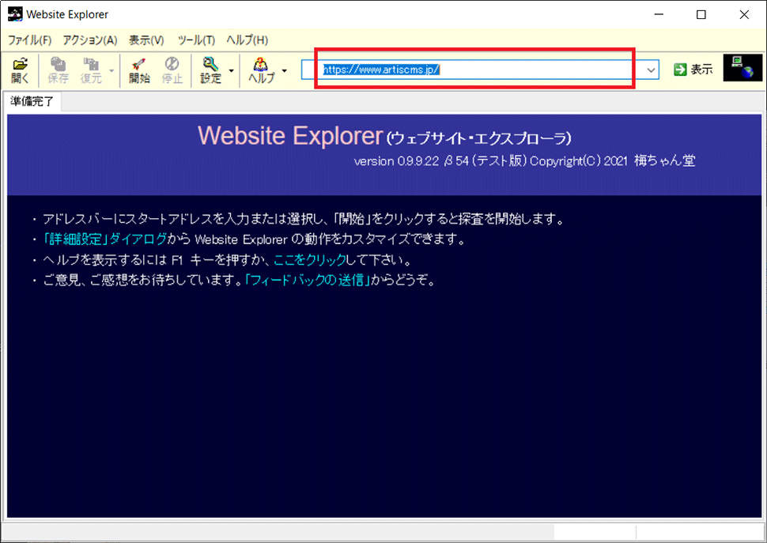Click the 復元 restore toolbar icon

click(91, 70)
